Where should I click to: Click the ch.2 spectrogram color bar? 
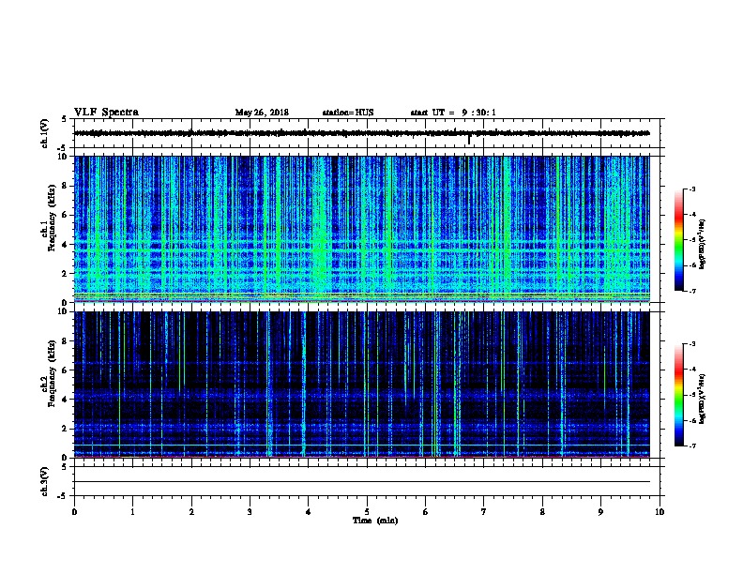[678, 395]
